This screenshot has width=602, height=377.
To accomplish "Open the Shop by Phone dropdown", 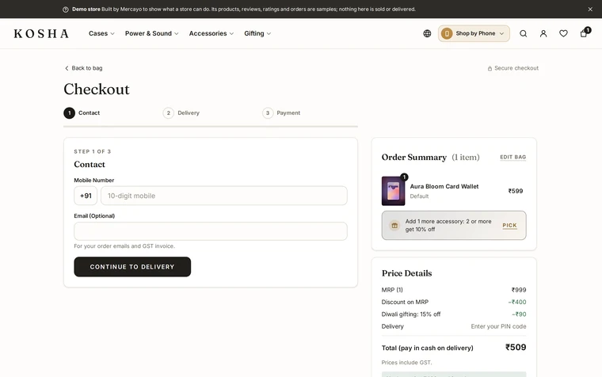I will (x=474, y=33).
